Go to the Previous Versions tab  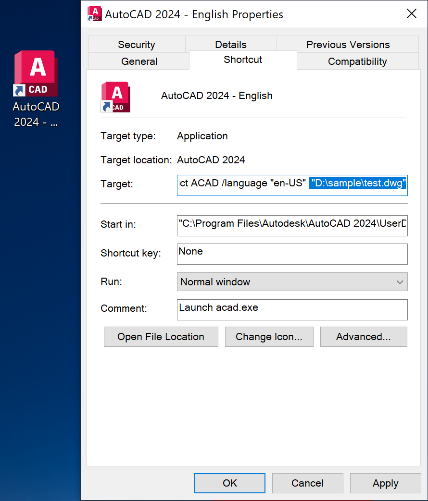pyautogui.click(x=348, y=45)
